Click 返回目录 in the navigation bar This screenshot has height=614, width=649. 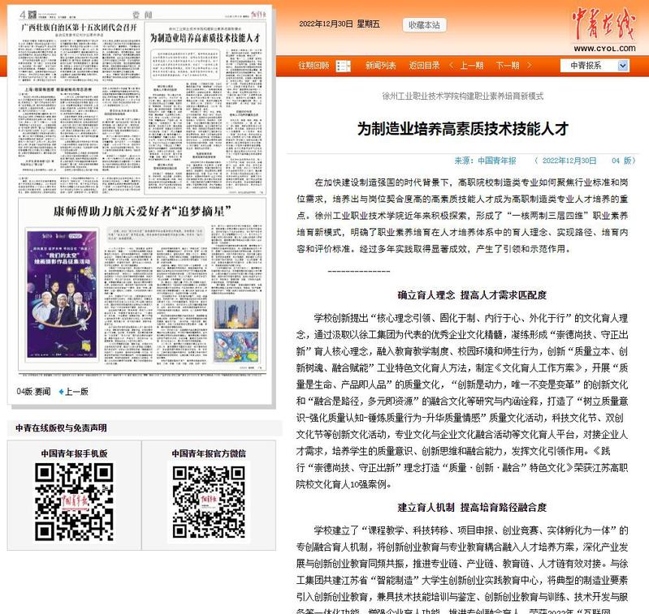coord(424,66)
